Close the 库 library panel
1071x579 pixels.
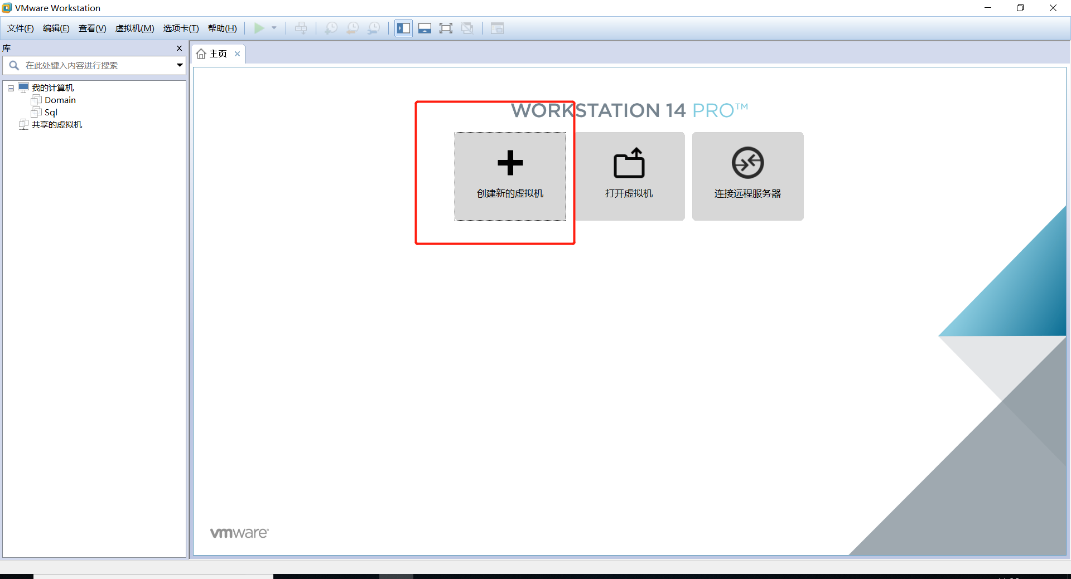[x=180, y=48]
